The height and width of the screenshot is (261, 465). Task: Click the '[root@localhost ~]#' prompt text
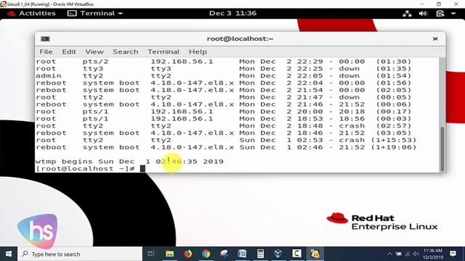coord(85,169)
